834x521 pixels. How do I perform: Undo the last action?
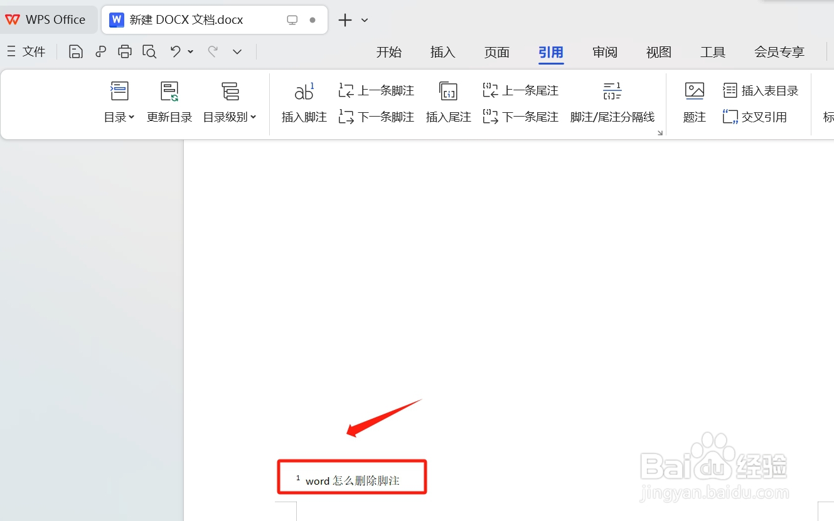coord(176,51)
